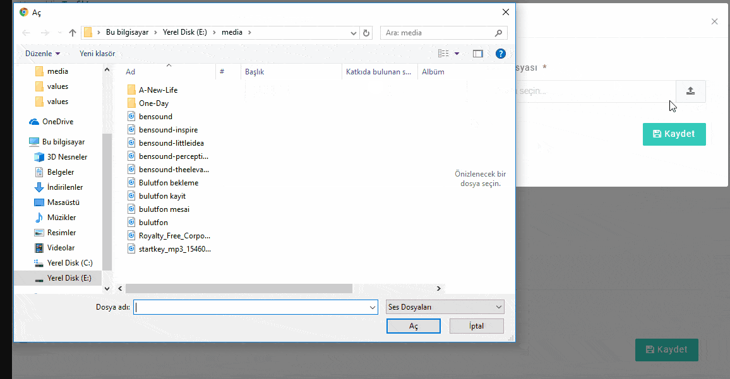Select bulutfon mesai audio file
The height and width of the screenshot is (379, 730).
point(159,209)
